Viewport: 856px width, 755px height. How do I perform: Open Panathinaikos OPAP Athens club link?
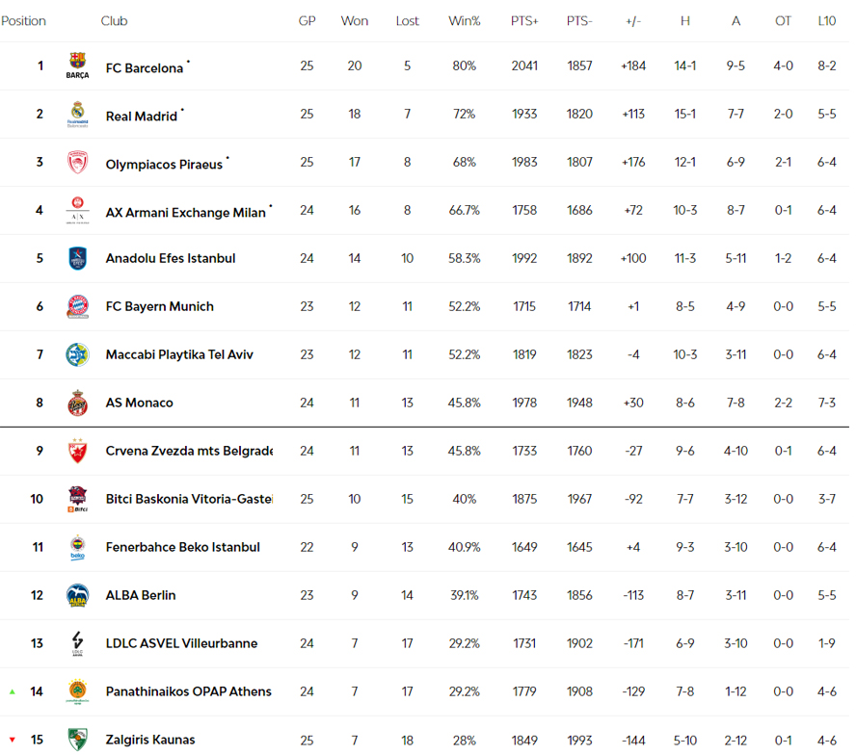coord(188,691)
